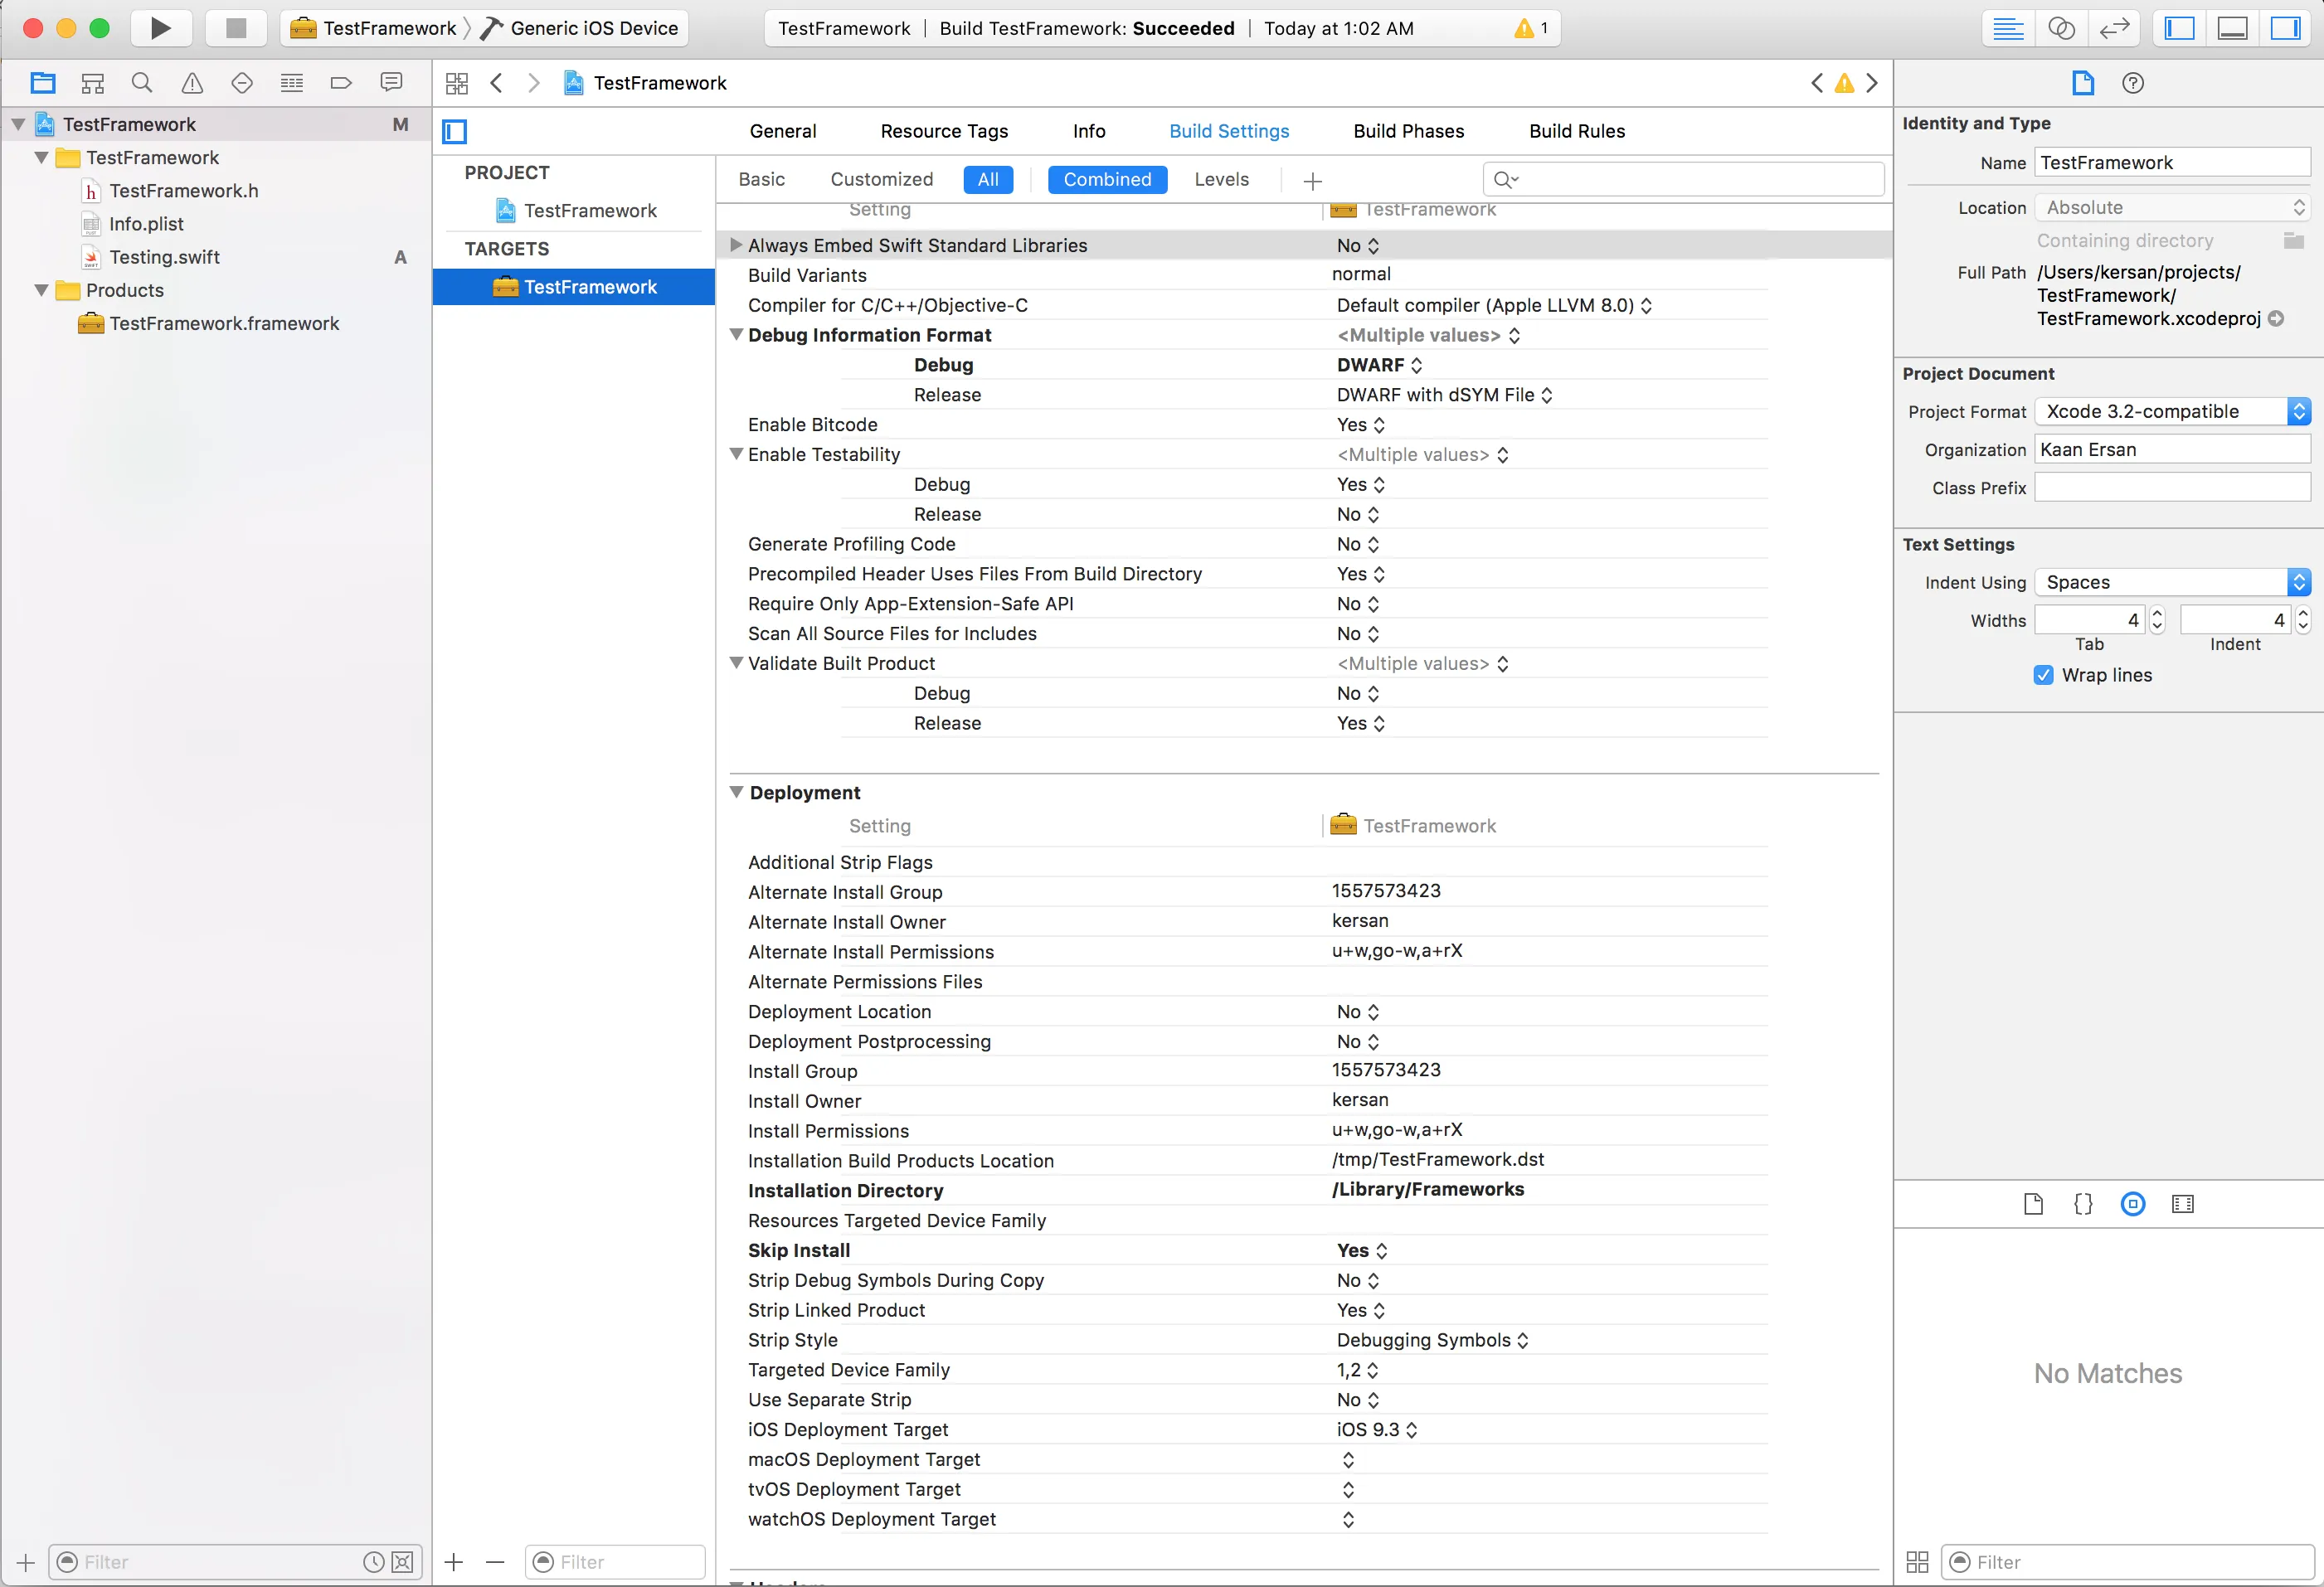Increase the Tab width stepper

click(x=2157, y=614)
